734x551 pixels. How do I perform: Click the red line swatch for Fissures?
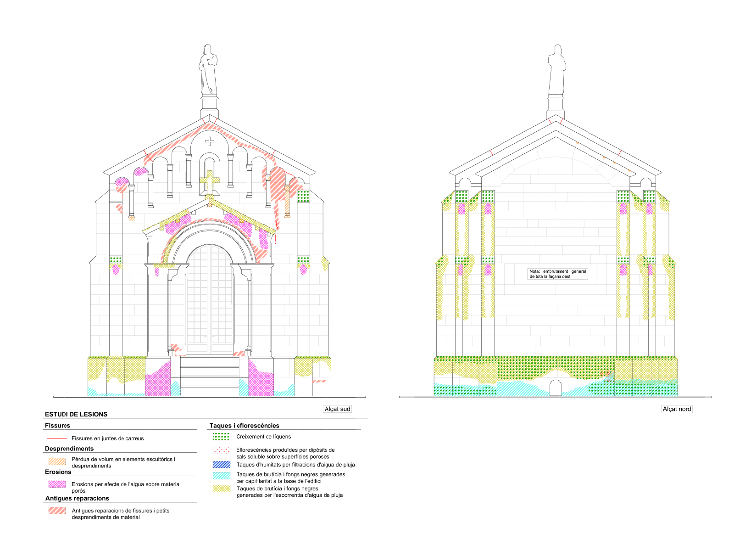coord(57,439)
